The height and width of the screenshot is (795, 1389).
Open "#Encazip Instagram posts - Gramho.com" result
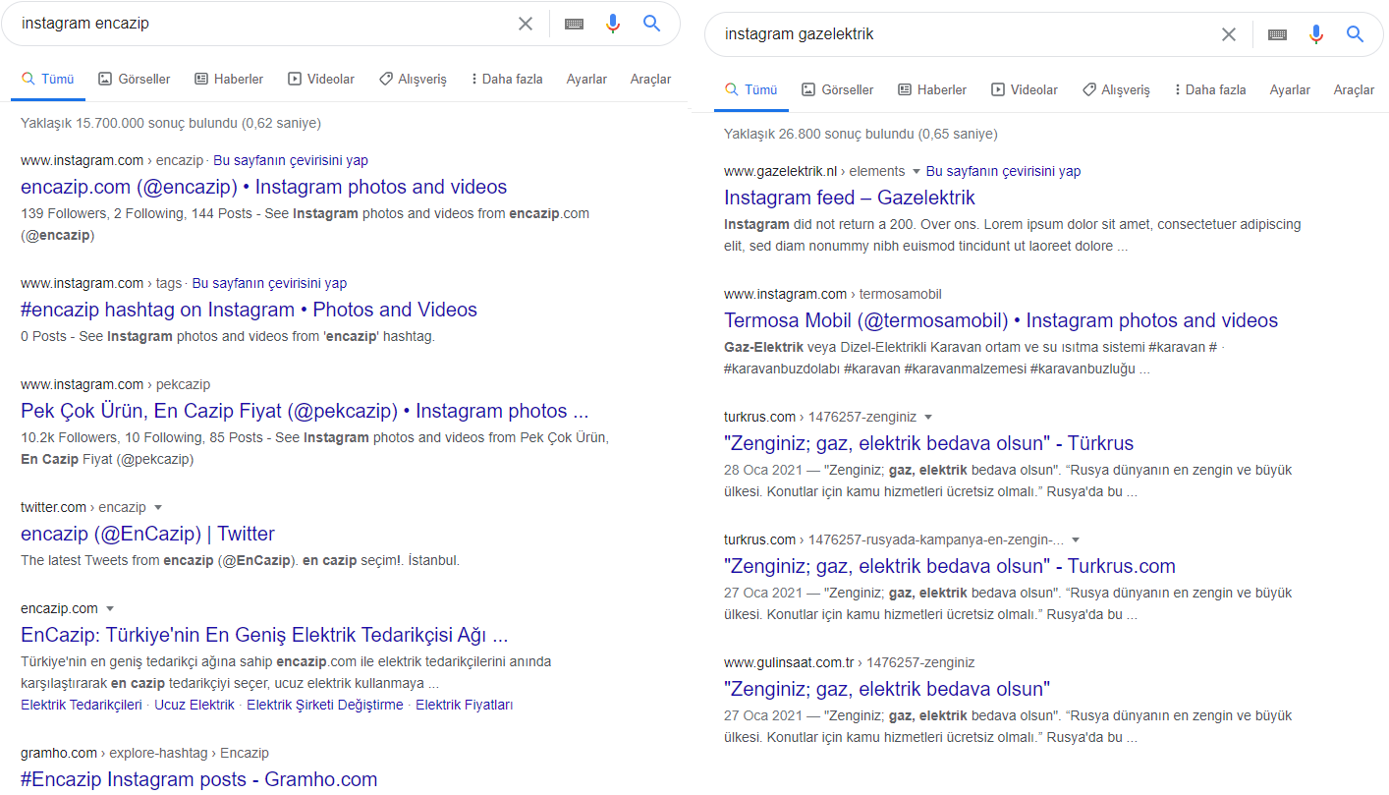(x=198, y=779)
